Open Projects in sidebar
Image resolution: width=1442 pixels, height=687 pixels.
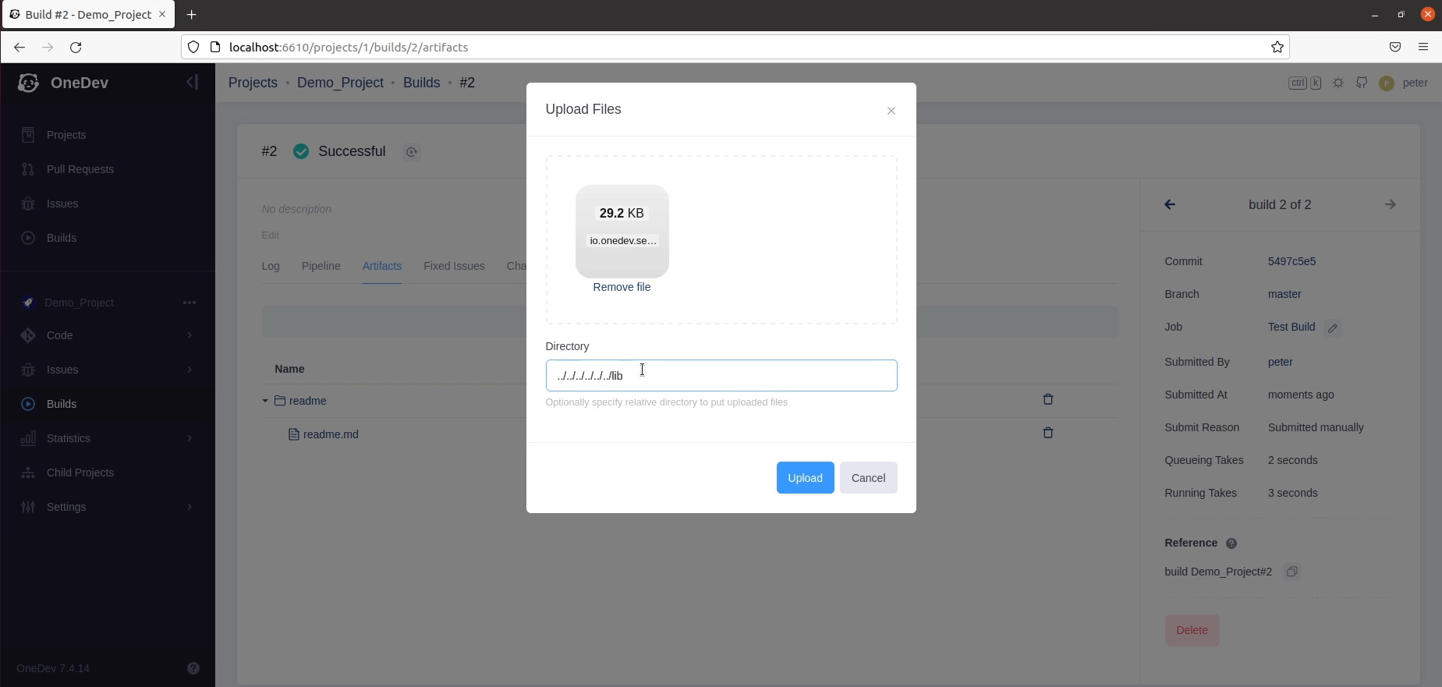coord(66,135)
